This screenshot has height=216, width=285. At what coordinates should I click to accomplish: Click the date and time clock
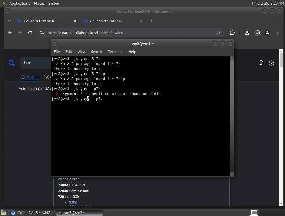268,3
